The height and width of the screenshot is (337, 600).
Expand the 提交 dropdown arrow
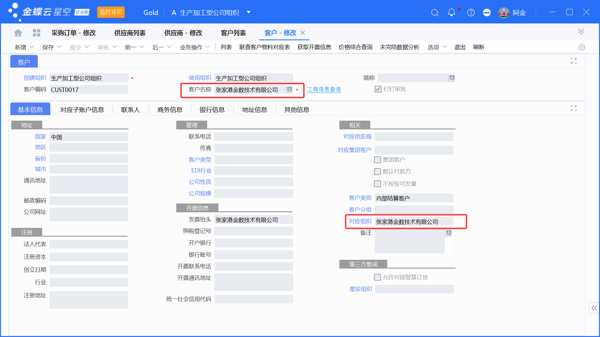pos(87,47)
